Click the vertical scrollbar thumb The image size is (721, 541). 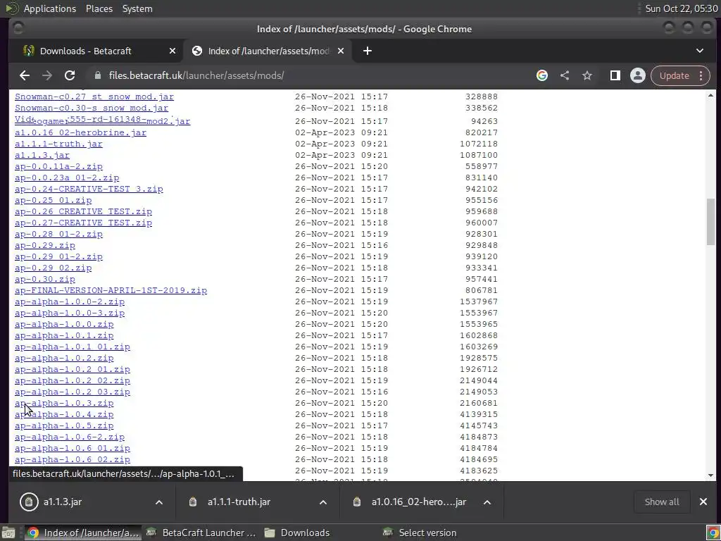pos(711,222)
